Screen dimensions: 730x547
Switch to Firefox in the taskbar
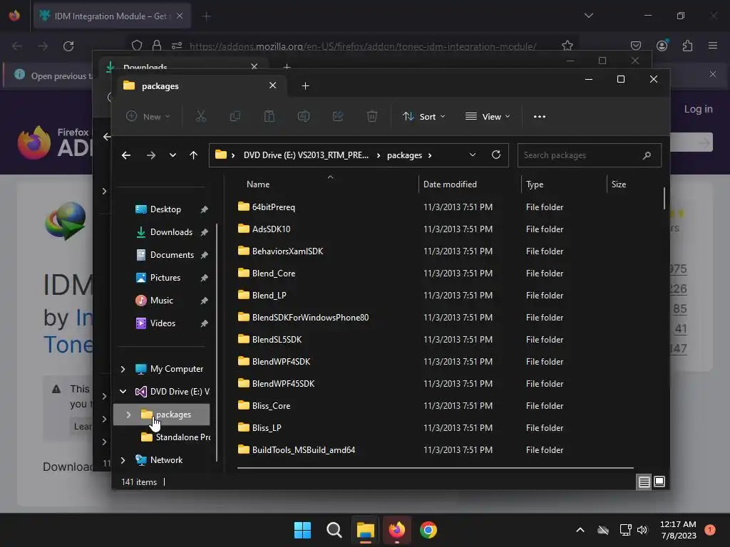click(x=396, y=530)
